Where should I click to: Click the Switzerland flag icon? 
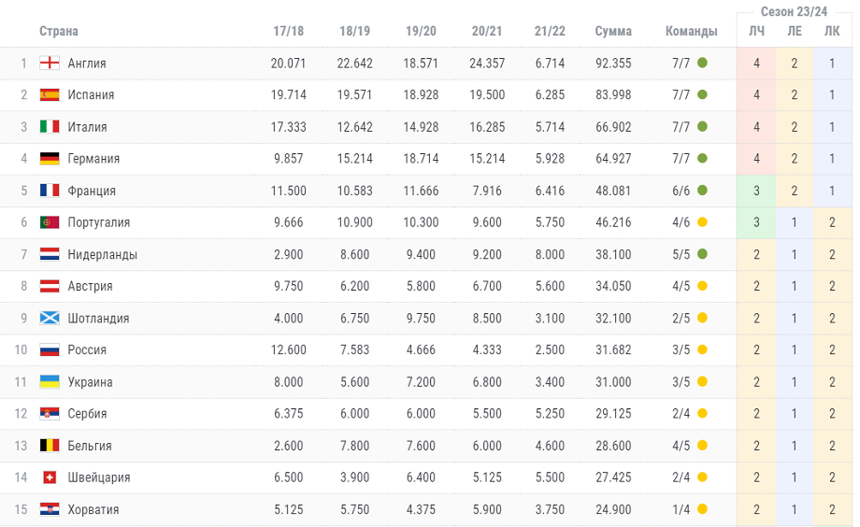(50, 477)
